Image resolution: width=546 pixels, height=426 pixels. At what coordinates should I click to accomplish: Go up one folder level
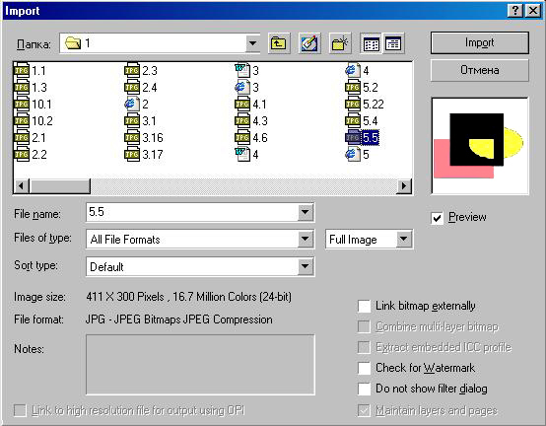279,43
